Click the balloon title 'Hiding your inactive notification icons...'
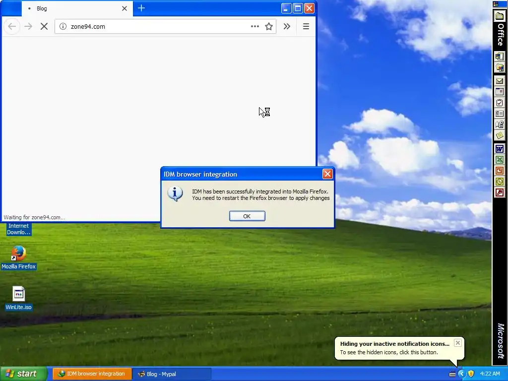This screenshot has height=381, width=508. (394, 344)
